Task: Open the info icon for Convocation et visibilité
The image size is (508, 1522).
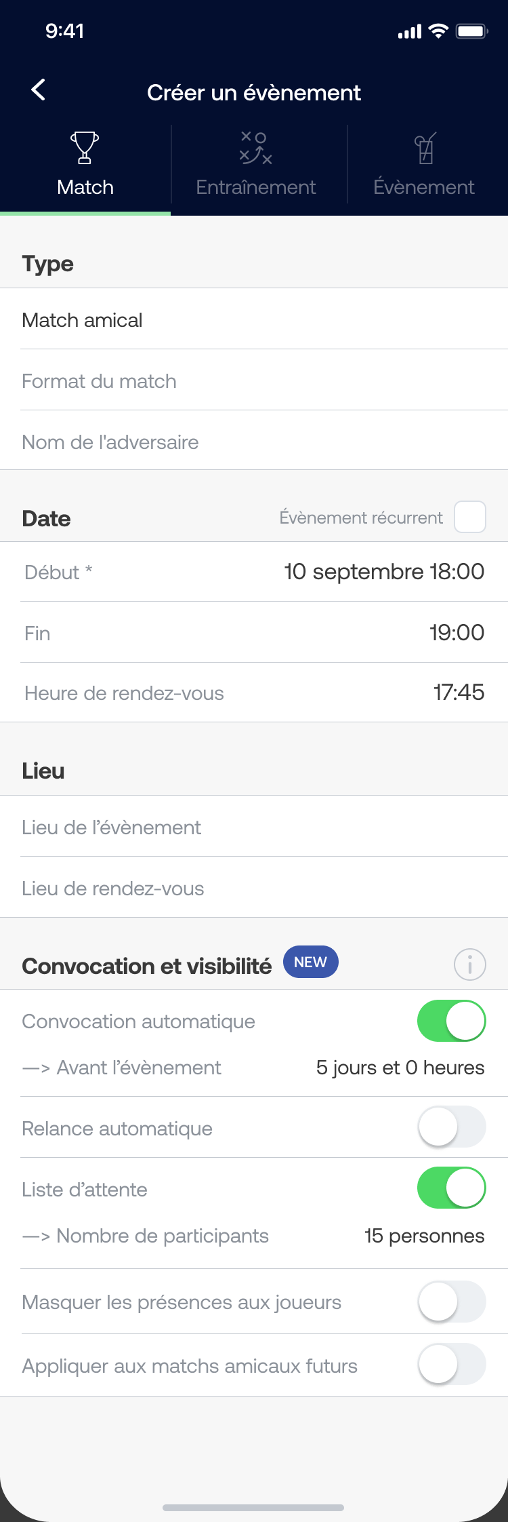Action: [x=469, y=964]
